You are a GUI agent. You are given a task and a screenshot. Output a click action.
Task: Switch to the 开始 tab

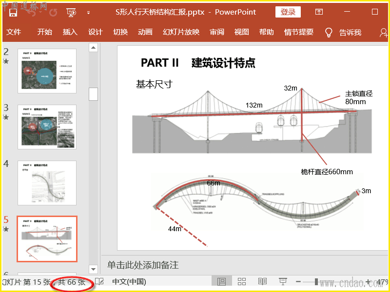pos(45,32)
